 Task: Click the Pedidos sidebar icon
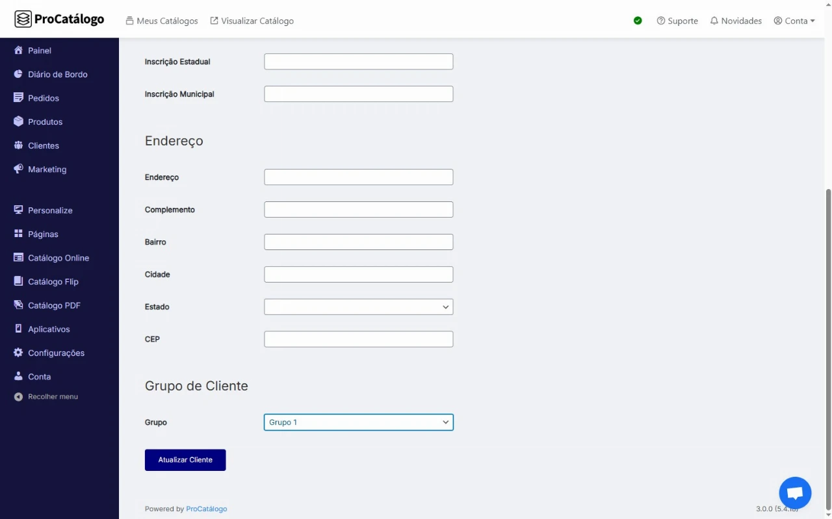coord(18,98)
